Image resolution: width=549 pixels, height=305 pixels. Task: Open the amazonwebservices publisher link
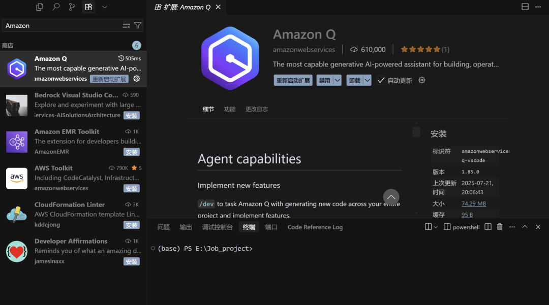304,50
